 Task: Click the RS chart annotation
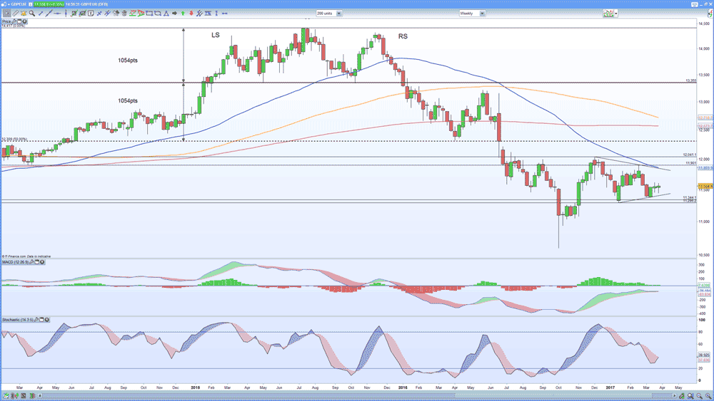pyautogui.click(x=403, y=36)
